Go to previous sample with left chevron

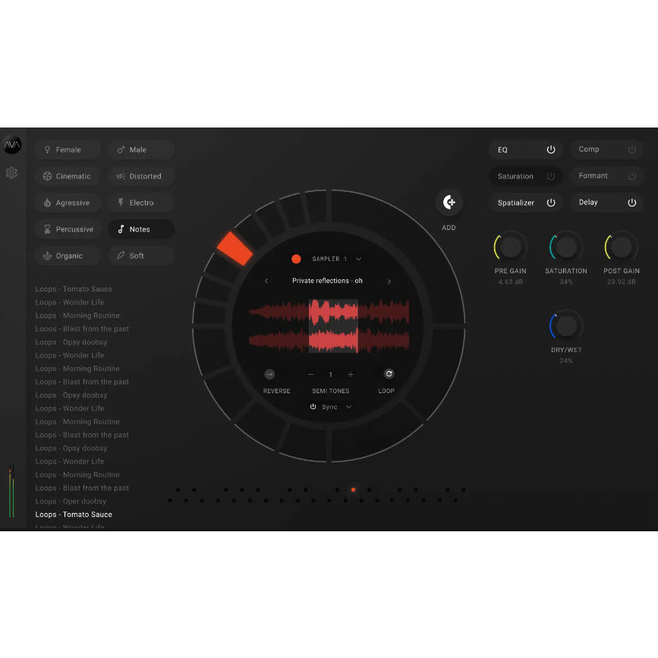pyautogui.click(x=266, y=281)
